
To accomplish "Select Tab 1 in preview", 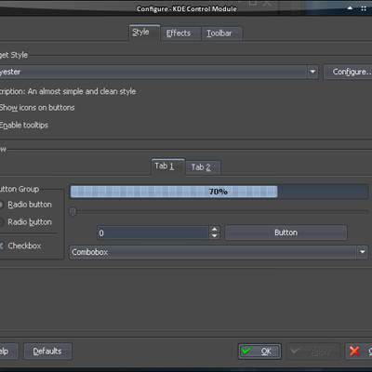I will [x=167, y=166].
